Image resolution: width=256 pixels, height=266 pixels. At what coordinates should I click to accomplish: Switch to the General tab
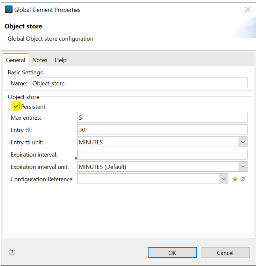(16, 60)
